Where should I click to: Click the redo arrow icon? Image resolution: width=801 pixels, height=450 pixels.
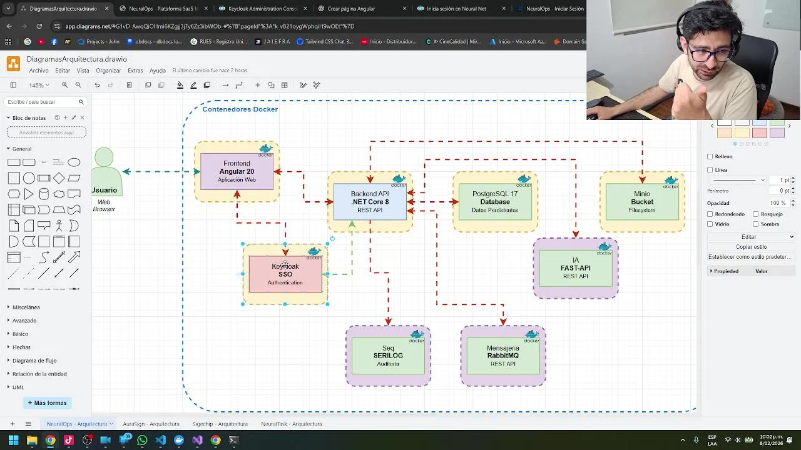pos(111,85)
